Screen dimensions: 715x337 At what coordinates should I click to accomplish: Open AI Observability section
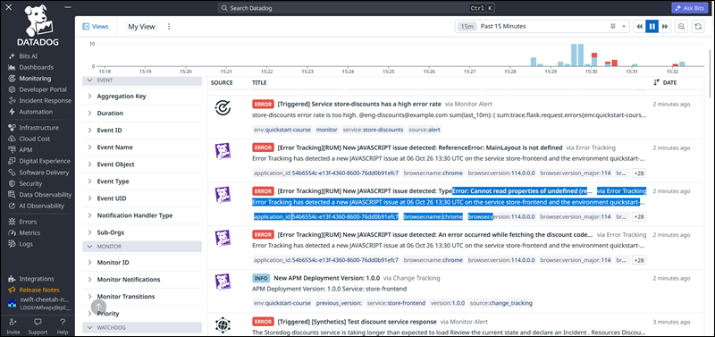tap(41, 206)
